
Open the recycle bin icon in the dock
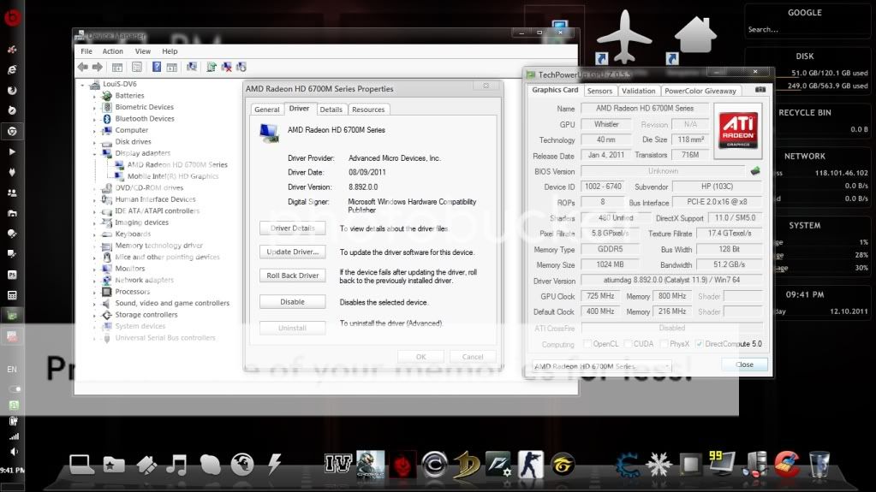click(819, 464)
